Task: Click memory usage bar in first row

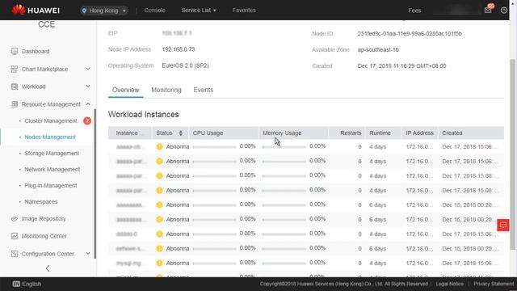Action: coord(284,147)
